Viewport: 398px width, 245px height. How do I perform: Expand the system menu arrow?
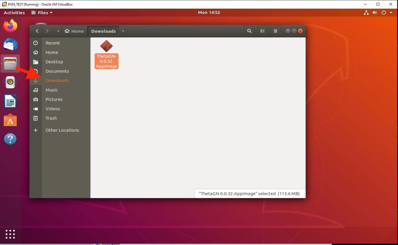click(x=391, y=13)
